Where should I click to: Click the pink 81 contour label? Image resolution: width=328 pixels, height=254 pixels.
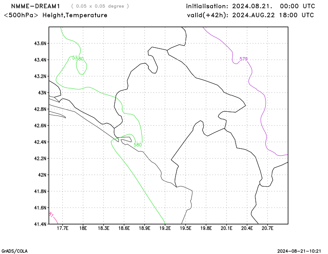pyautogui.click(x=51, y=215)
